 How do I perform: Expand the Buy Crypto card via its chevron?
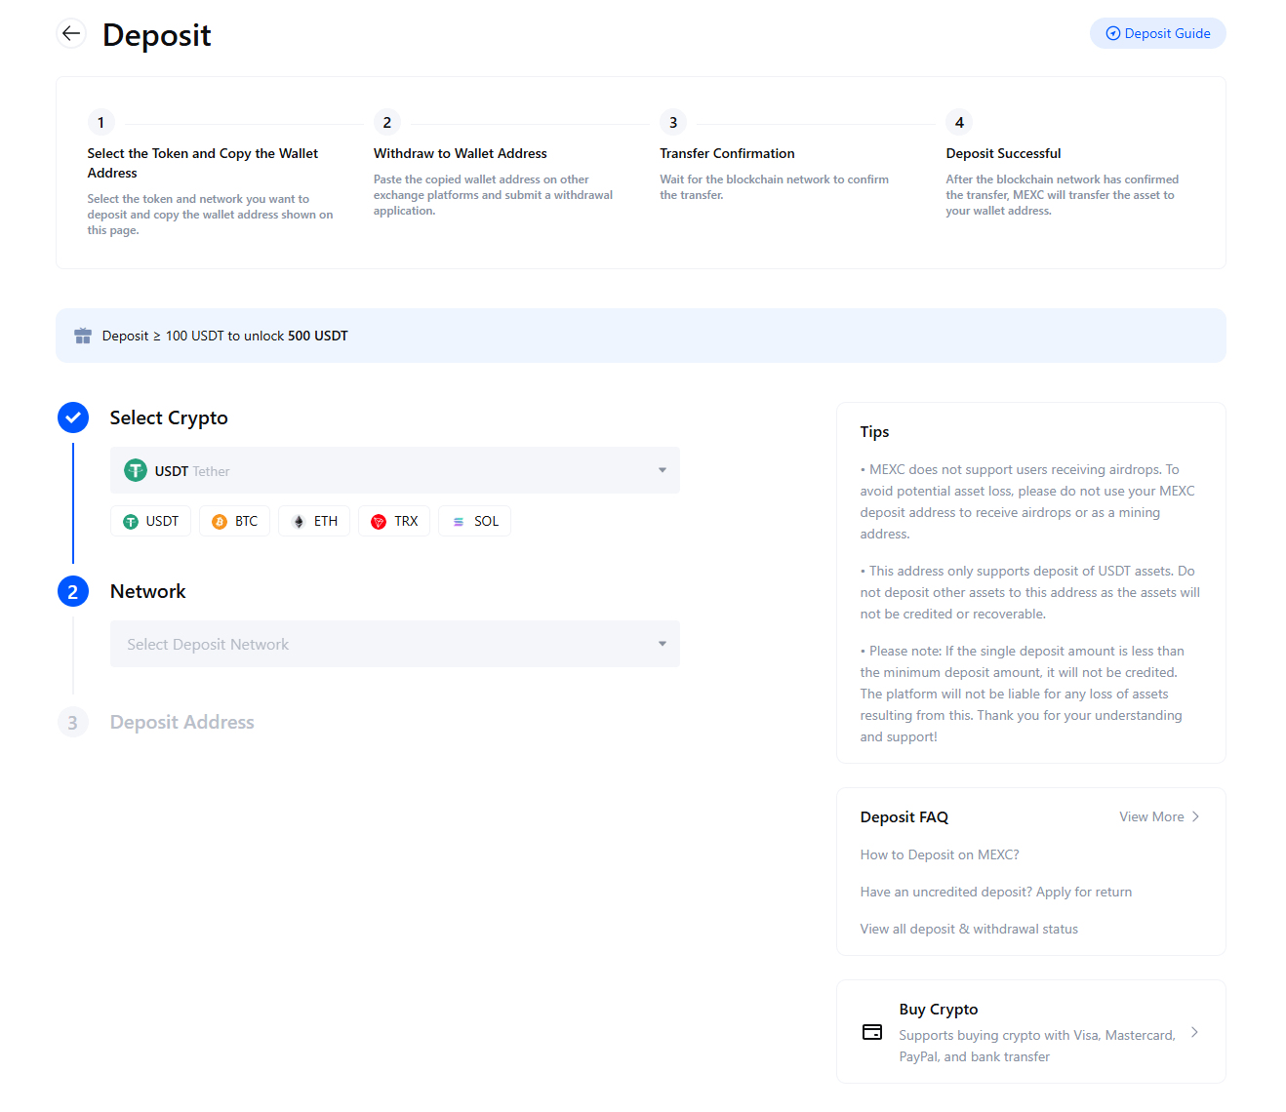(1194, 1031)
